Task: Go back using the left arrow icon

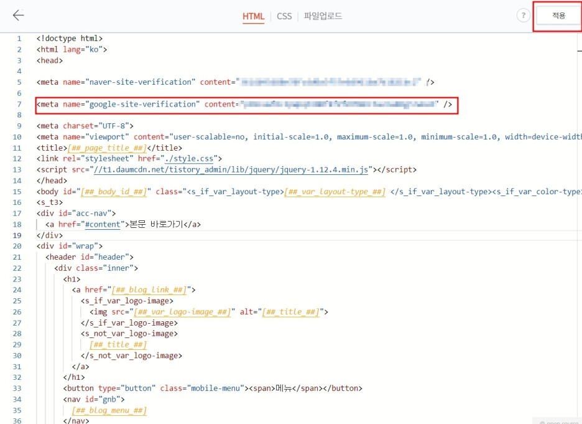Action: tap(18, 15)
